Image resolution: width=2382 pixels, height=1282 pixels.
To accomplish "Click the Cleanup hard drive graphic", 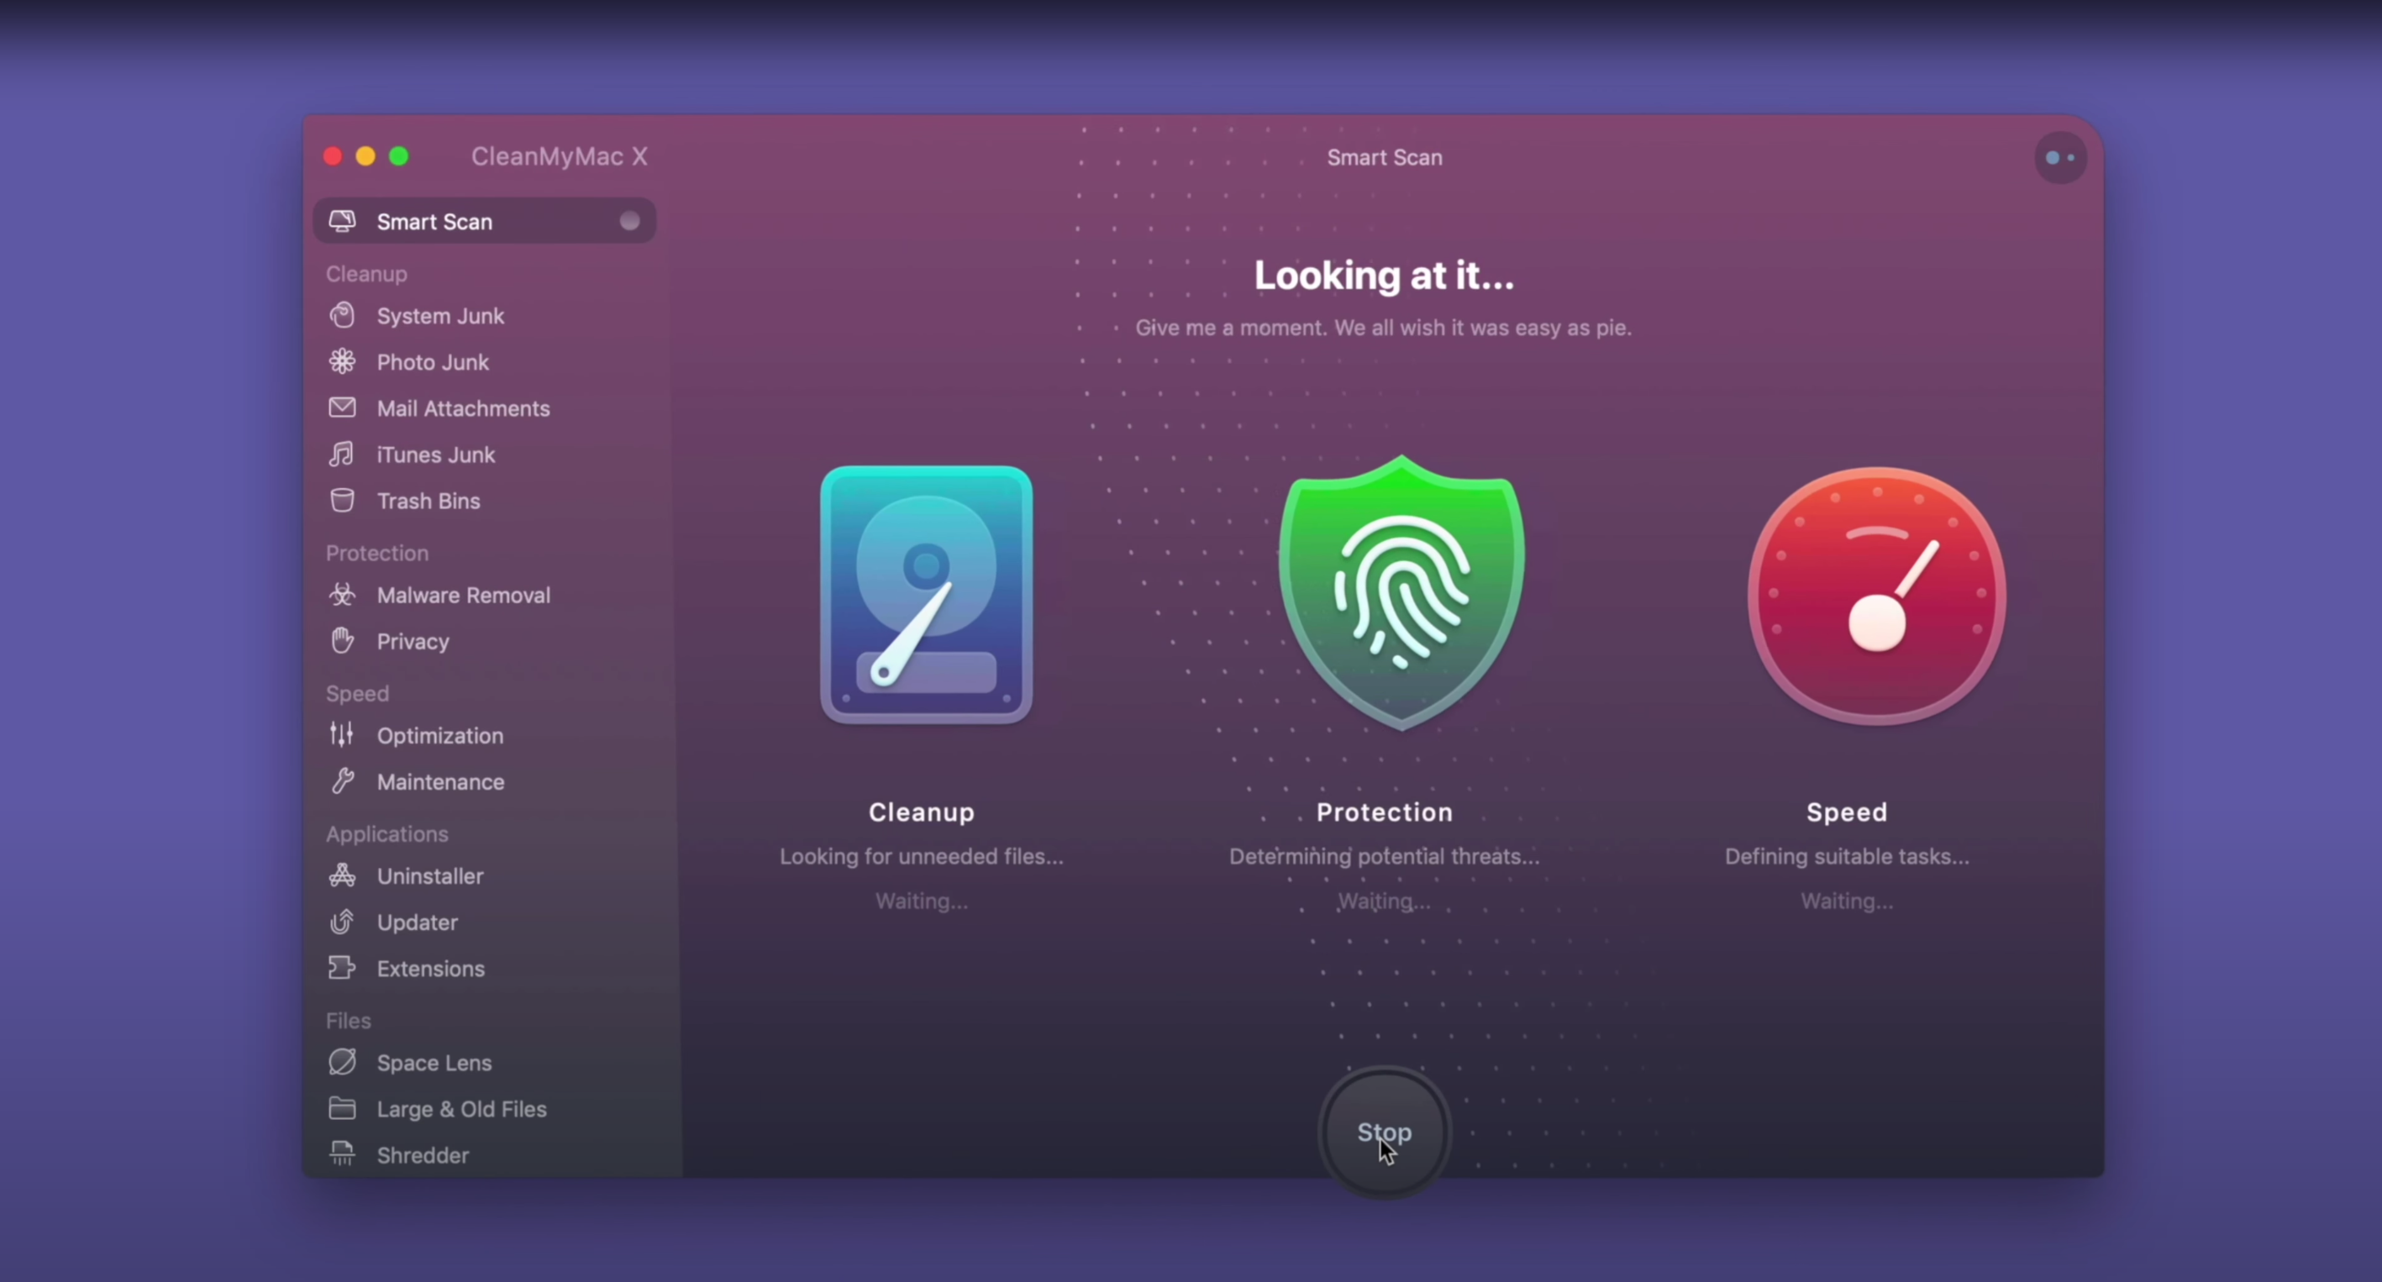I will click(x=926, y=596).
